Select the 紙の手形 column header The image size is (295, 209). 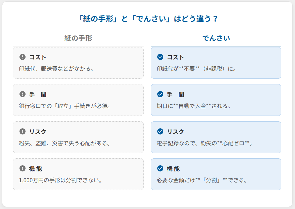[78, 38]
